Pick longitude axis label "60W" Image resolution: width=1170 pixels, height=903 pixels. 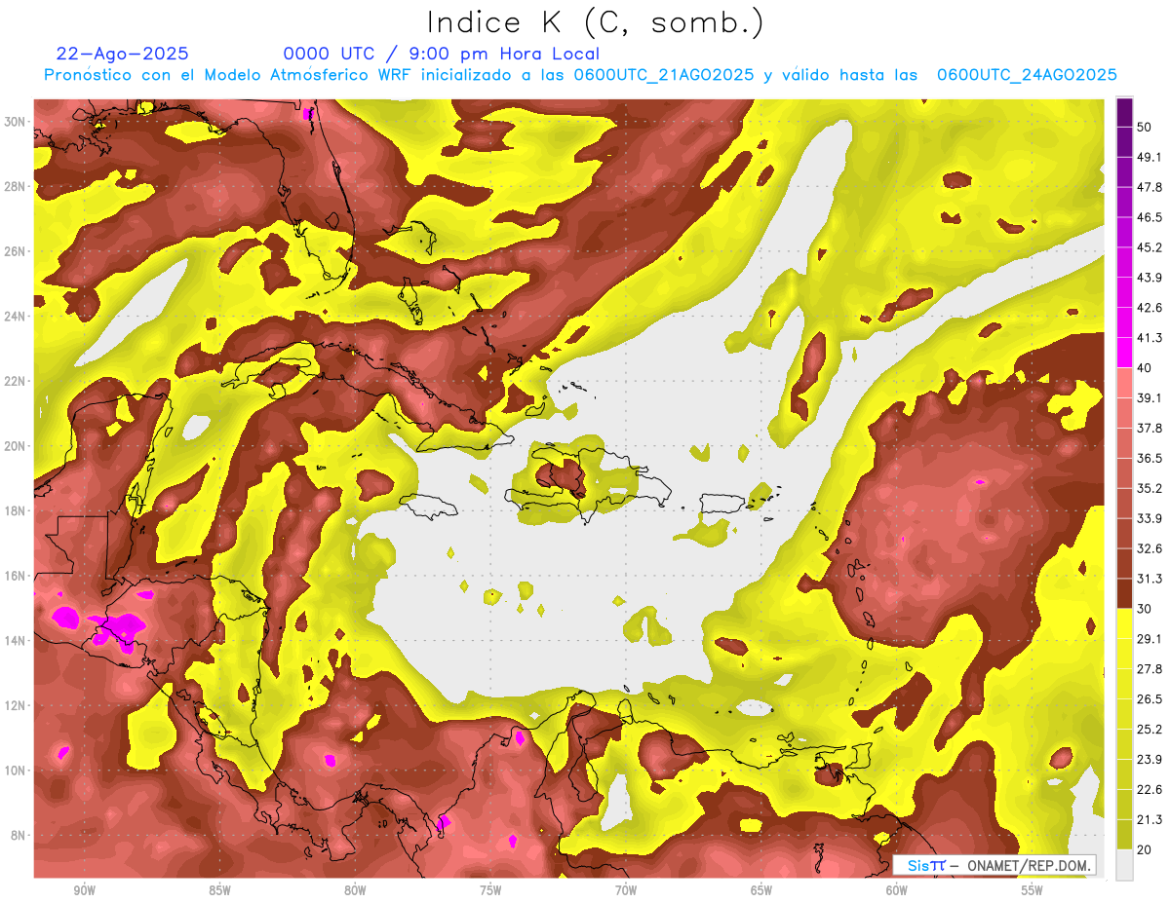[897, 891]
